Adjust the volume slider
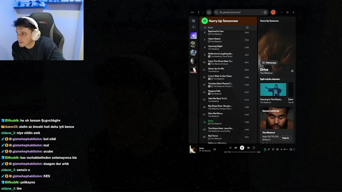Viewport: 342px width, 192px height. pos(286,149)
